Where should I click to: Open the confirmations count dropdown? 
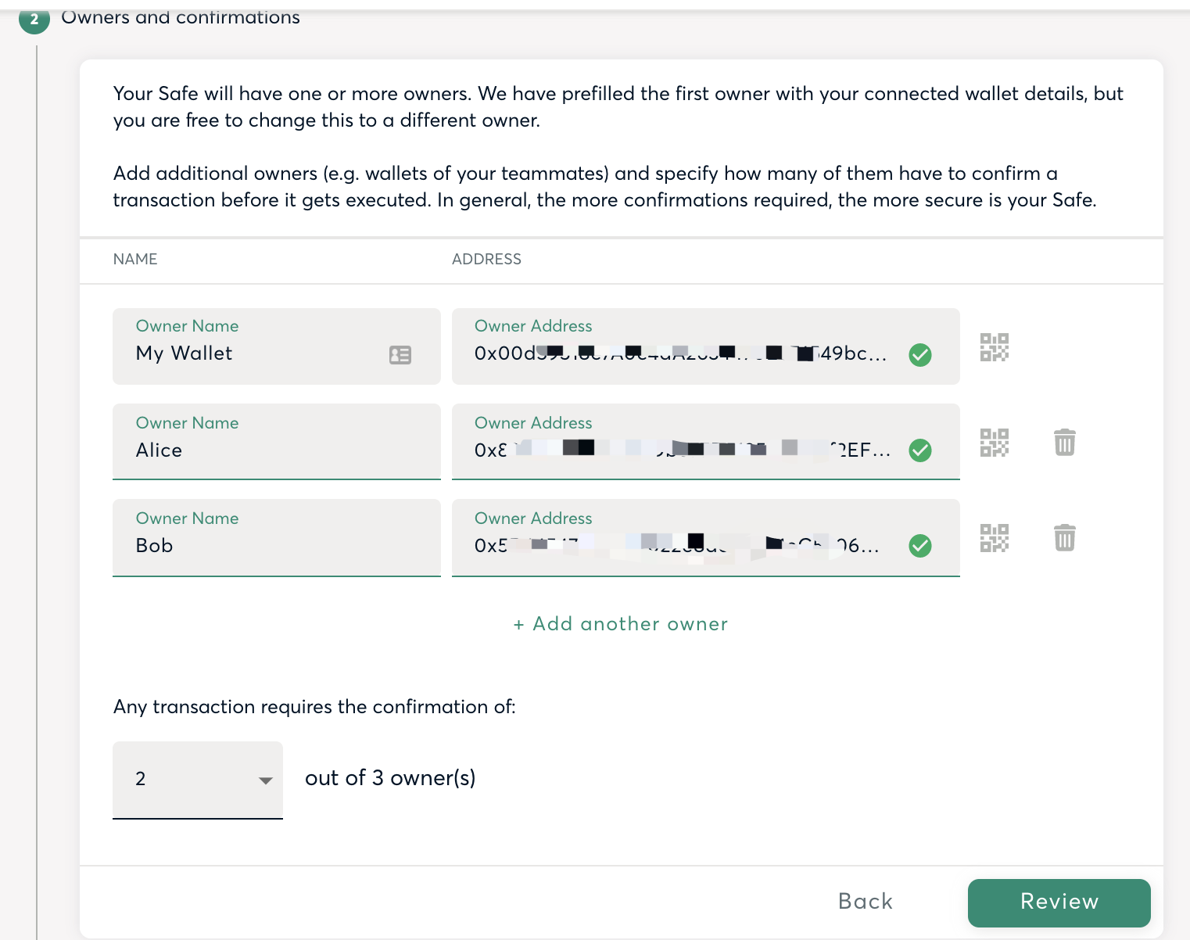click(198, 779)
